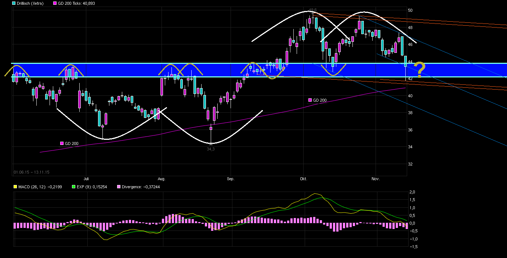Click the green EXP (9) legend swatch

tap(73, 187)
